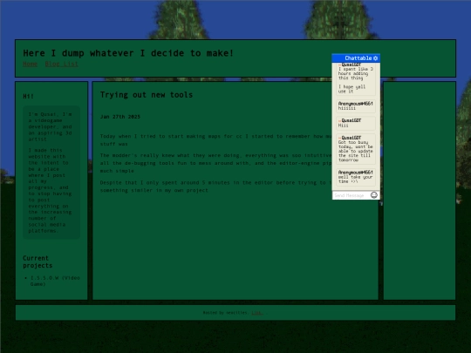Open the Blog List link
Viewport: 471px width, 353px height.
[x=62, y=64]
